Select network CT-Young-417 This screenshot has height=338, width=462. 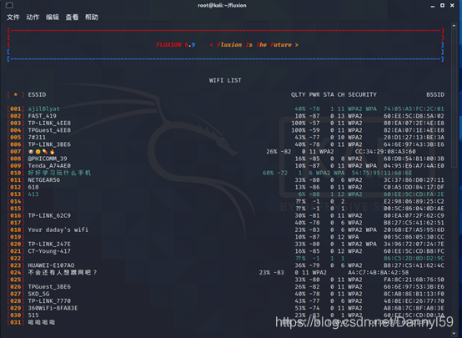(x=49, y=251)
